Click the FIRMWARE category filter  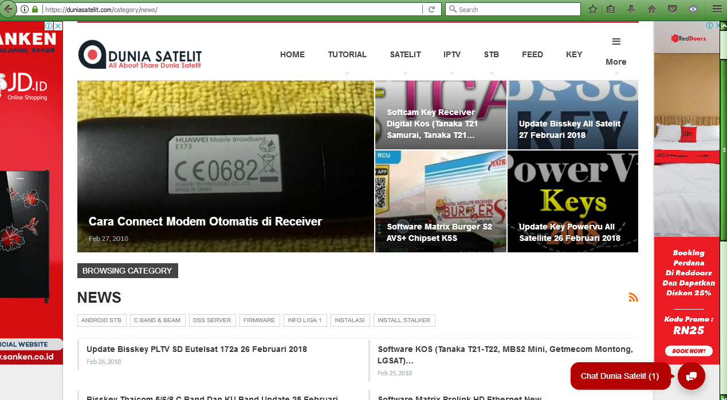pyautogui.click(x=260, y=320)
